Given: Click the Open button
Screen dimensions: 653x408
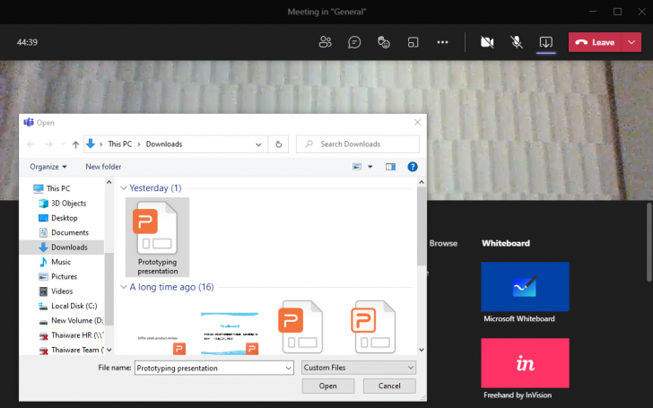Looking at the screenshot, I should tap(328, 386).
